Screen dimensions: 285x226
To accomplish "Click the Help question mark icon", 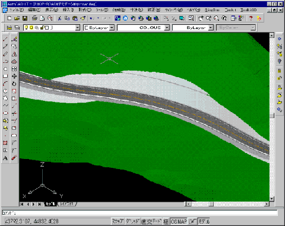I will coord(251,18).
